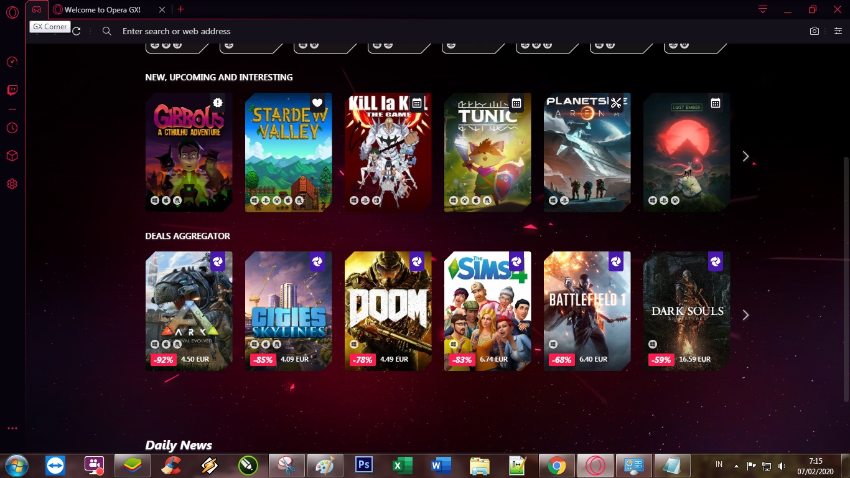Open Google Chrome from the taskbar
This screenshot has width=850, height=478.
tap(556, 465)
